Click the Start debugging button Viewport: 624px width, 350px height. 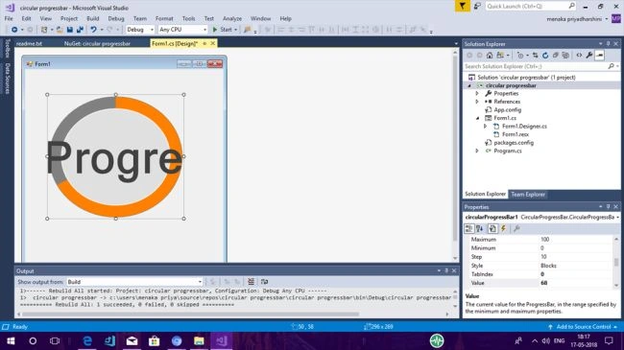click(x=225, y=30)
